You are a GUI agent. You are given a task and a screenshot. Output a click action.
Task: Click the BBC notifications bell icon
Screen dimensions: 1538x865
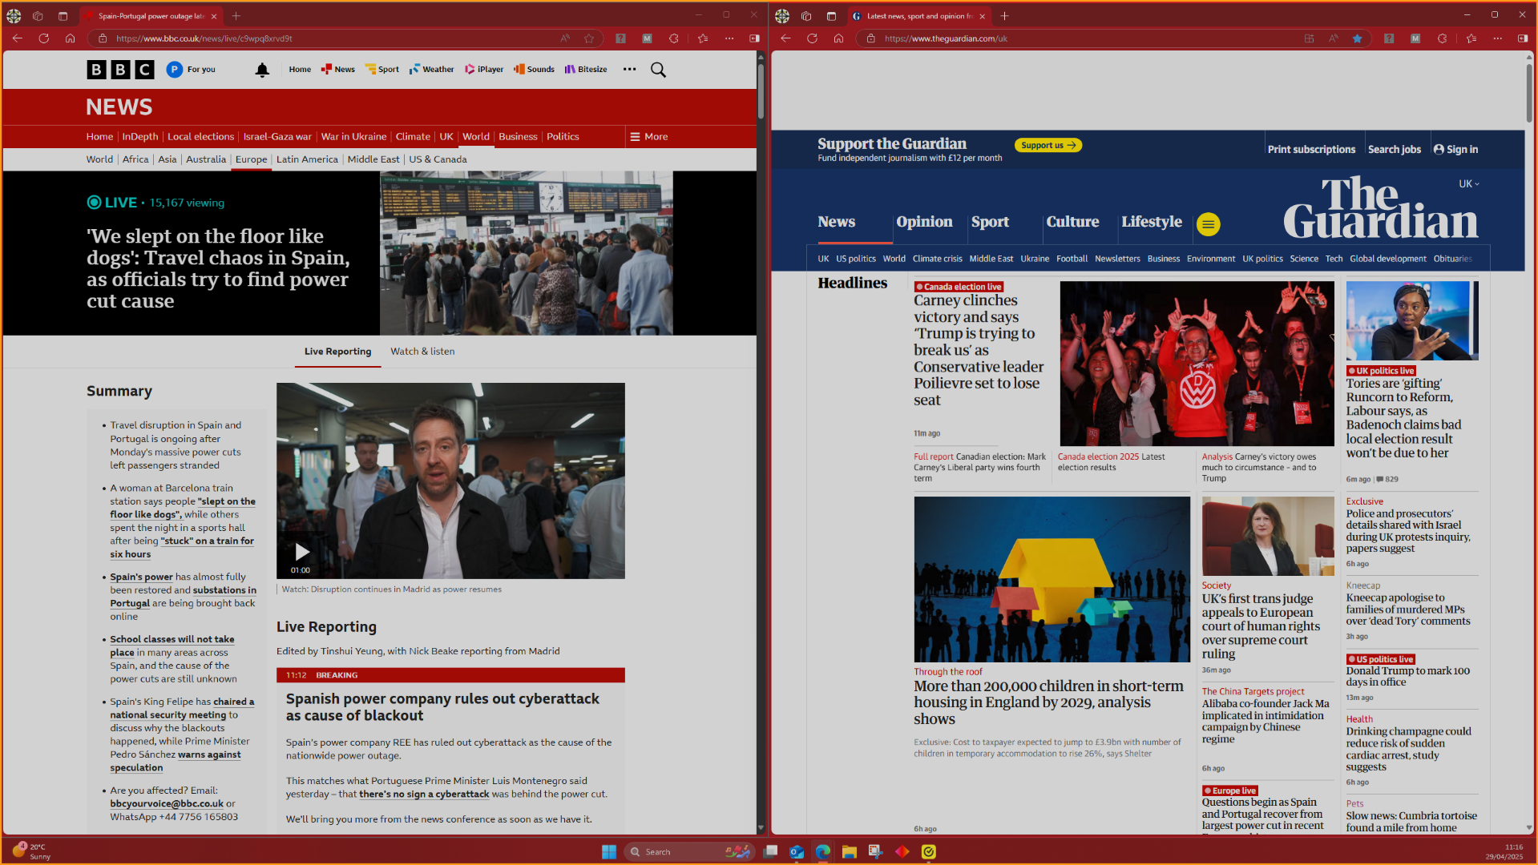pos(262,70)
